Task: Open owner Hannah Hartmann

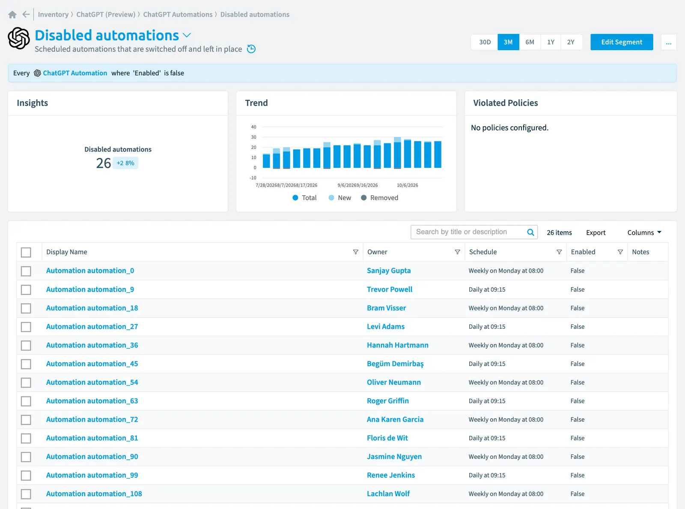Action: (x=398, y=345)
